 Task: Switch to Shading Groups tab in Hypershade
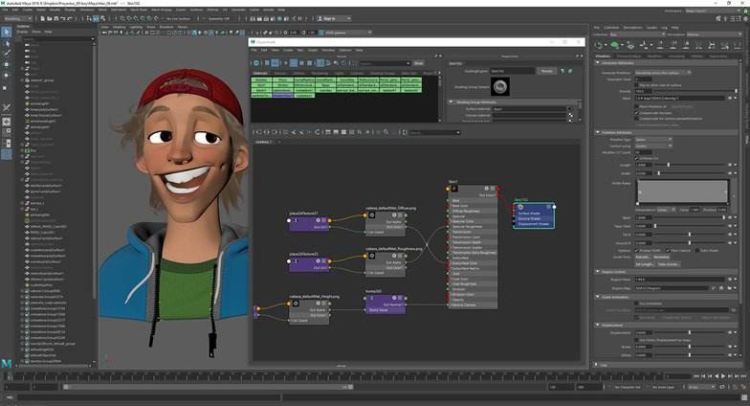(383, 73)
